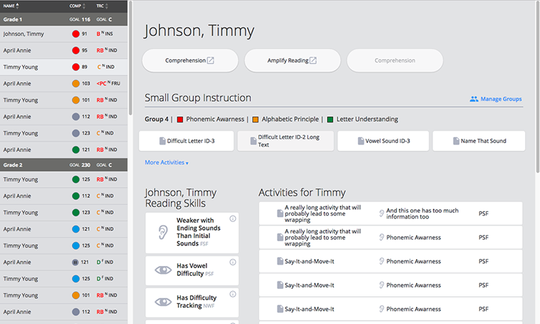
Task: Click the green status dot beside score 121 in Grade 1
Action: point(76,149)
